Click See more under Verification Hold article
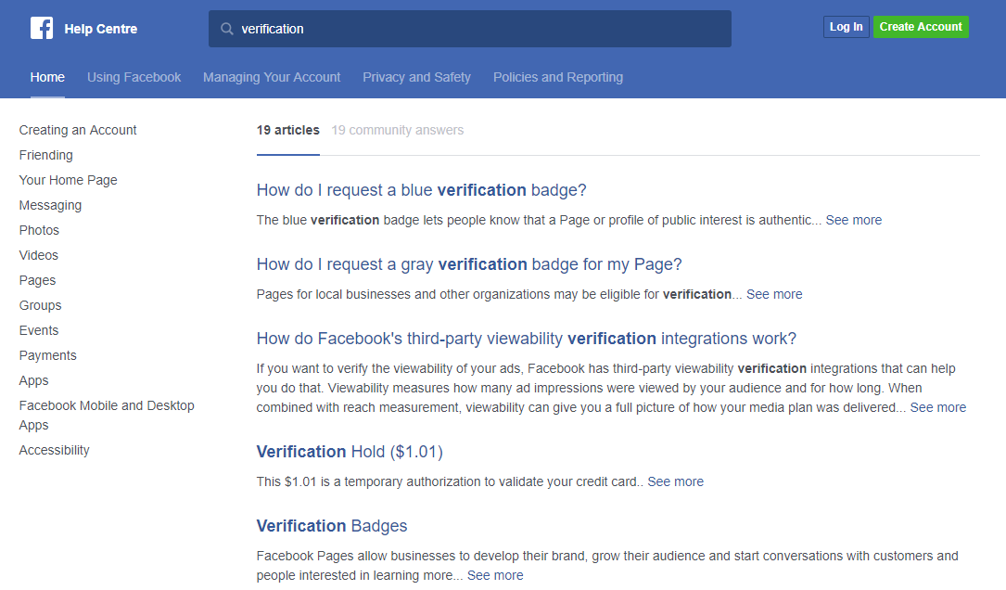This screenshot has width=1006, height=590. [x=675, y=482]
